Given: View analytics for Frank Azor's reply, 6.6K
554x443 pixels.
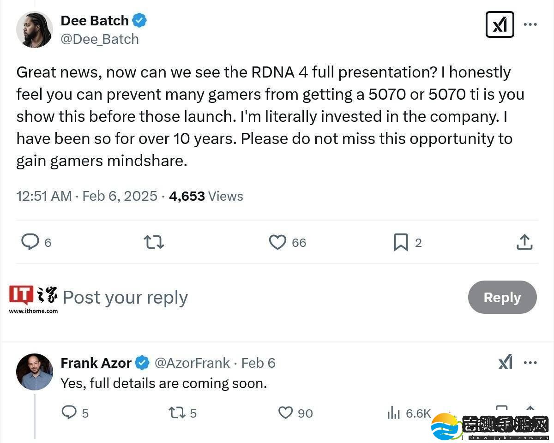Looking at the screenshot, I should [394, 413].
